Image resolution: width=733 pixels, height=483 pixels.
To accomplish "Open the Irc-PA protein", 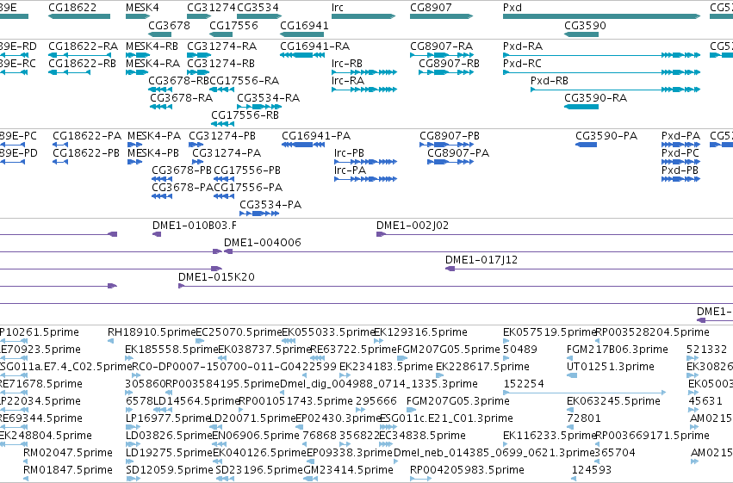I will [x=365, y=179].
